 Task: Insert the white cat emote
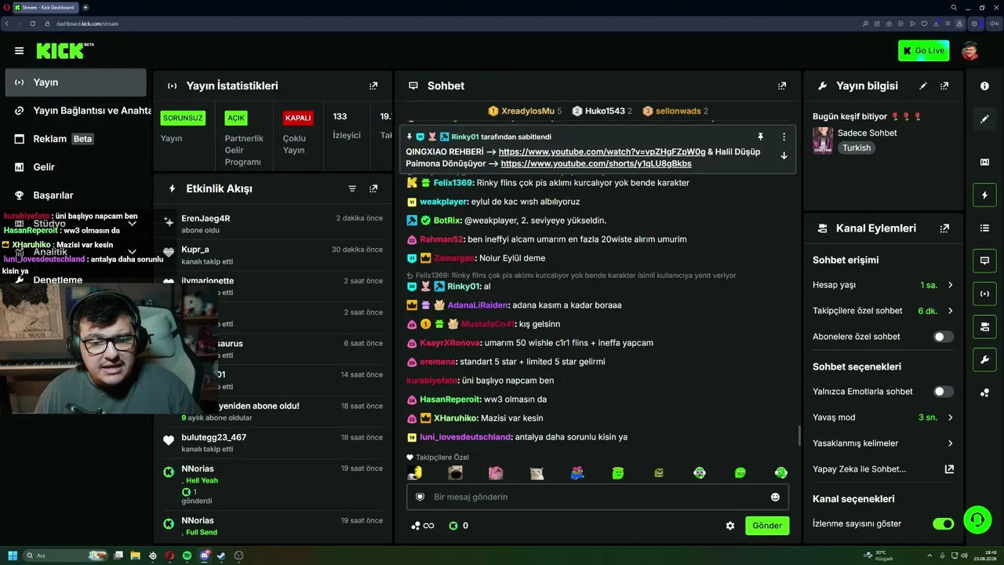point(537,473)
